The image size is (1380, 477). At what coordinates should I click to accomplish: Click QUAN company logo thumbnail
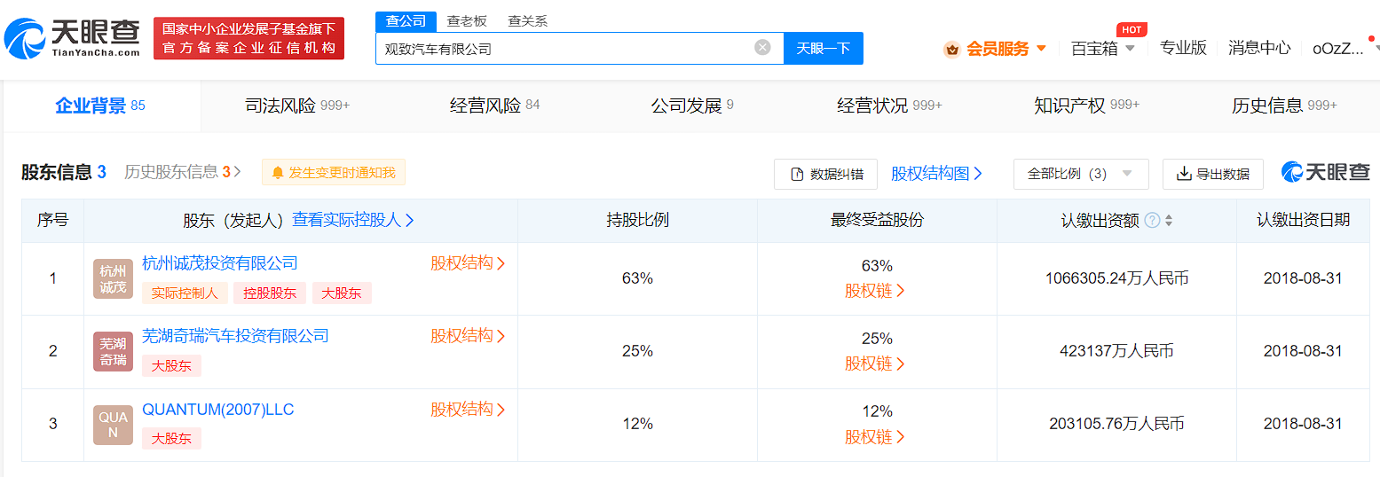pyautogui.click(x=113, y=425)
